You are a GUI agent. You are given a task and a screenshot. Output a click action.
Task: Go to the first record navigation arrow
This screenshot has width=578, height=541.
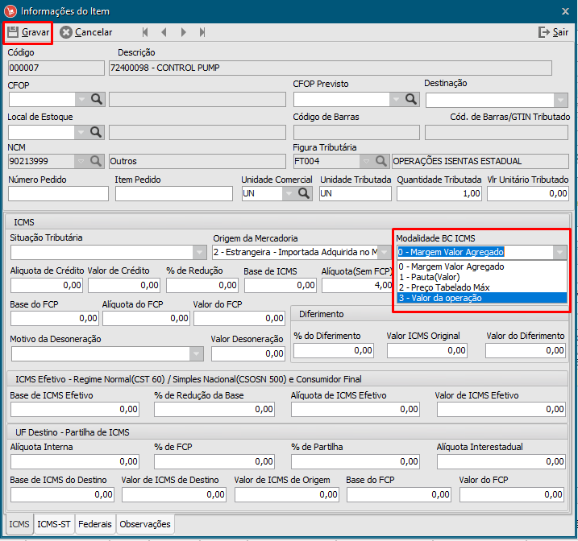point(145,32)
